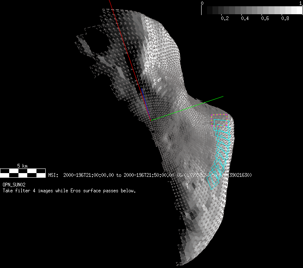
Task: Click the colorbar minimum label 0
Action: 202,3
